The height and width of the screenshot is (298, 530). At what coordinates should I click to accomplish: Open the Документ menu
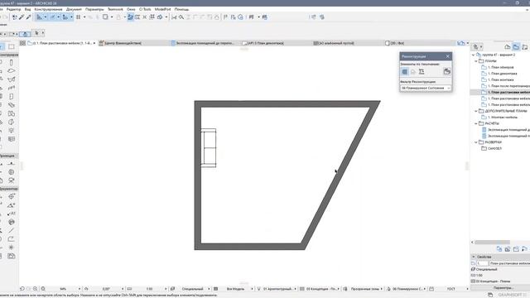tap(74, 9)
